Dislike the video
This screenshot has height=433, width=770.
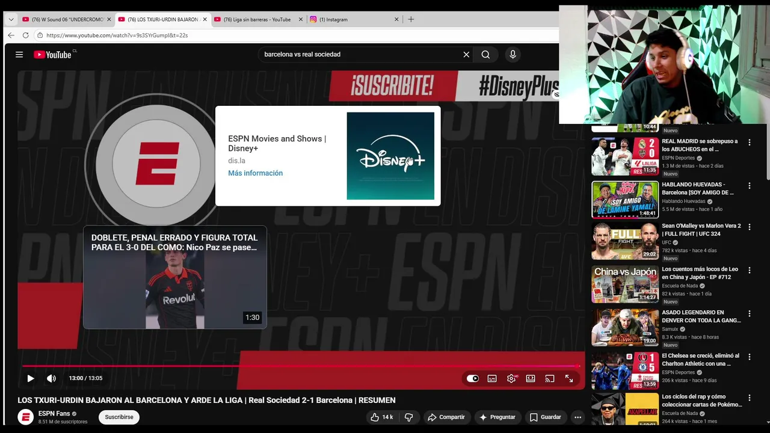pyautogui.click(x=409, y=417)
